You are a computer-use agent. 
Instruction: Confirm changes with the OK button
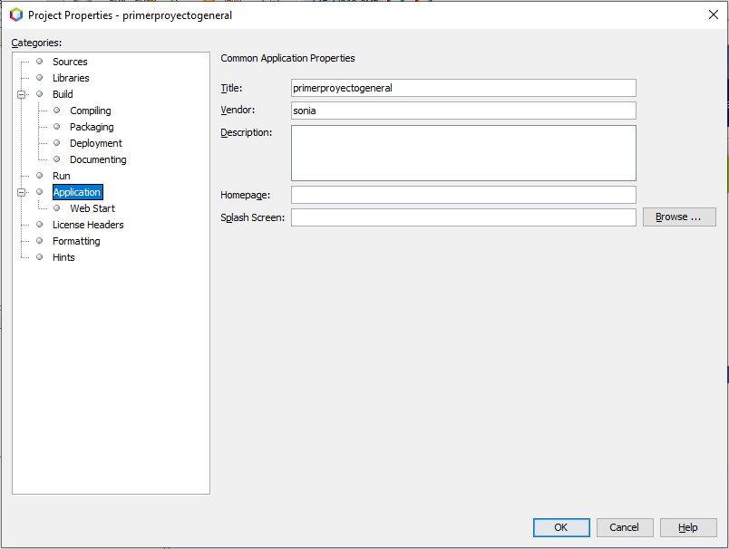pyautogui.click(x=560, y=527)
